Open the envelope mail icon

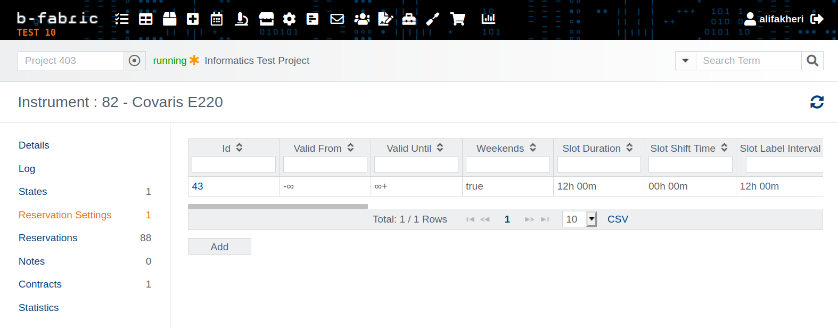(x=337, y=19)
